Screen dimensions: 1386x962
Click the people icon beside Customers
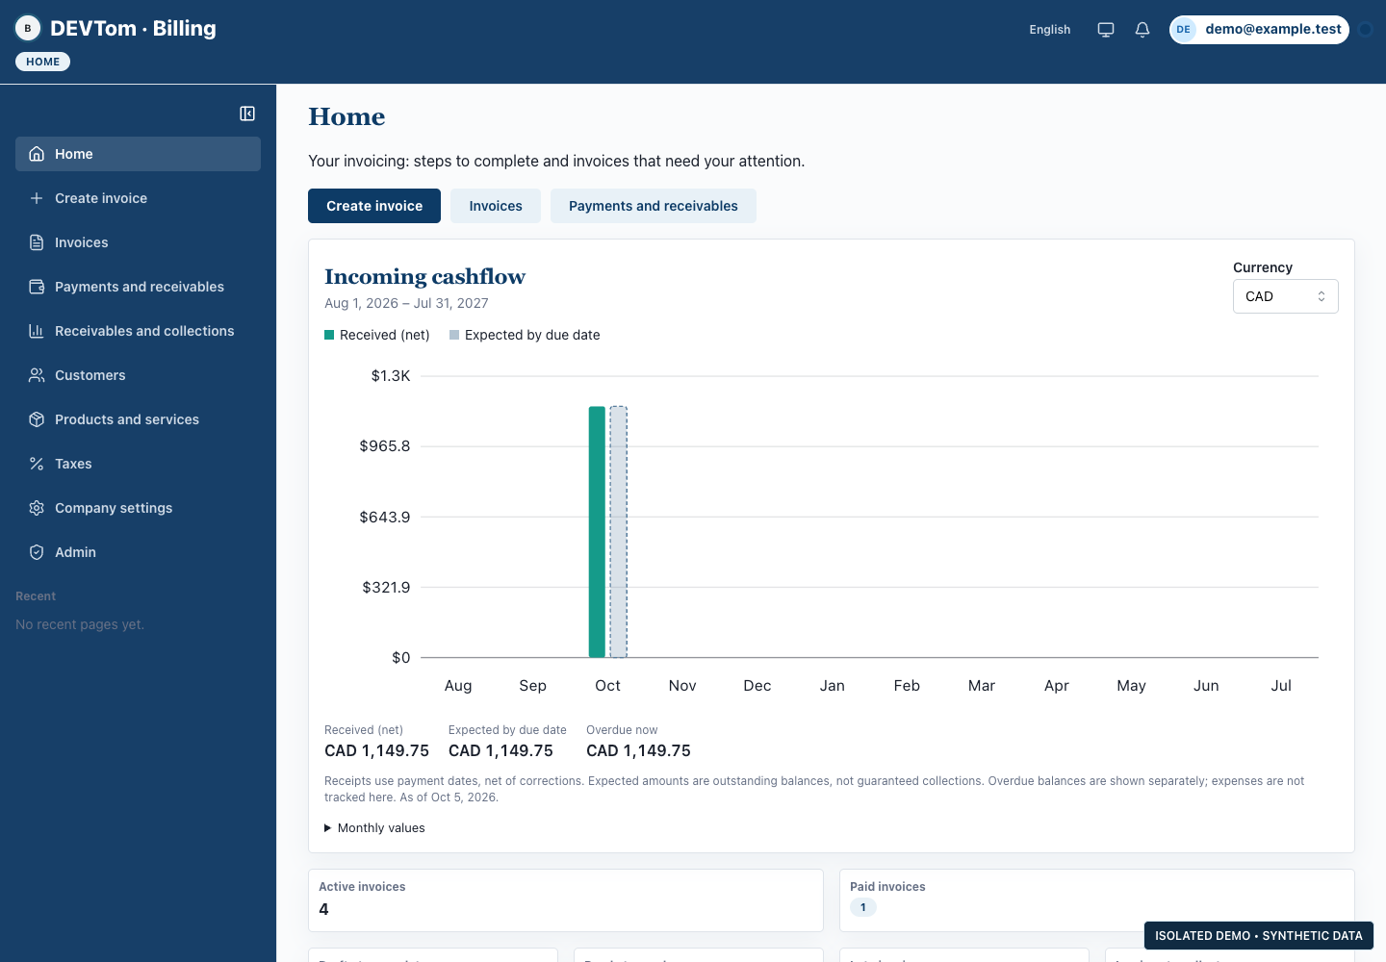pos(37,375)
